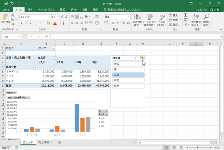Click the 共有 button
This screenshot has height=150, width=224.
point(215,10)
